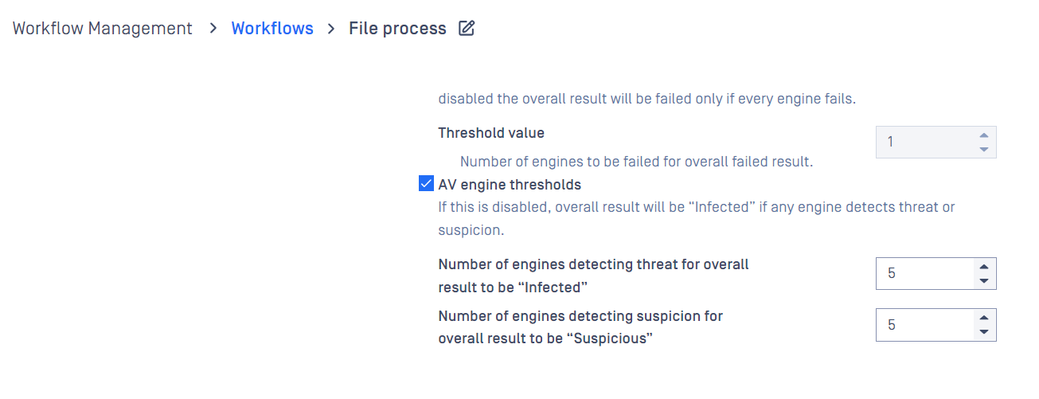Open the Workflows breadcrumb link
The height and width of the screenshot is (399, 1039).
(x=272, y=29)
